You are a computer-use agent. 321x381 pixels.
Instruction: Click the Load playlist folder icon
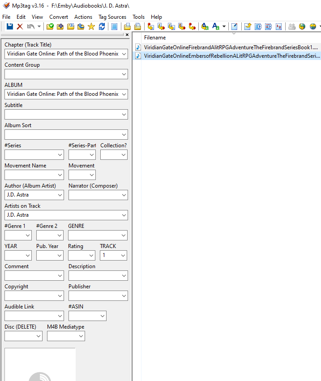[70, 26]
